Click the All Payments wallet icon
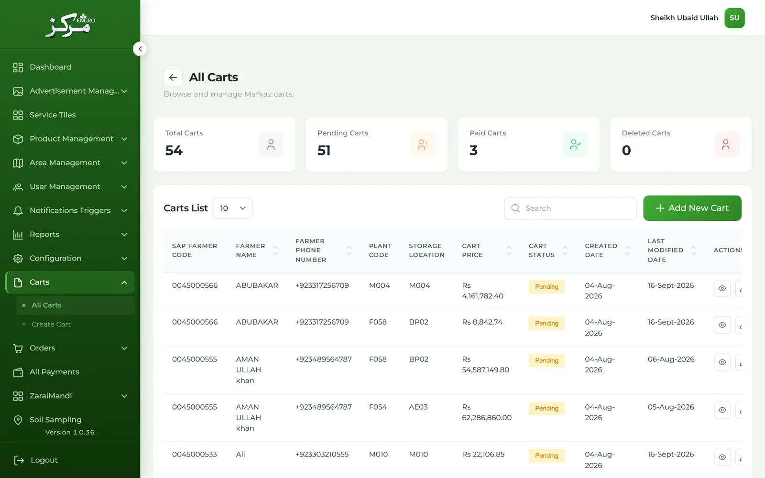The height and width of the screenshot is (478, 765). pyautogui.click(x=18, y=372)
